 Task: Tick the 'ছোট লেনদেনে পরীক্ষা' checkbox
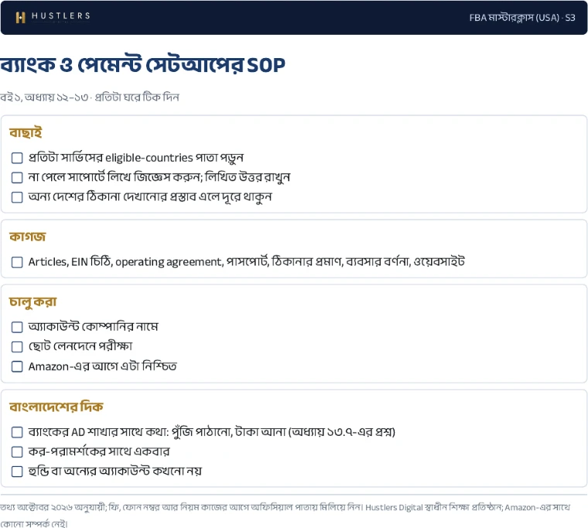(17, 346)
